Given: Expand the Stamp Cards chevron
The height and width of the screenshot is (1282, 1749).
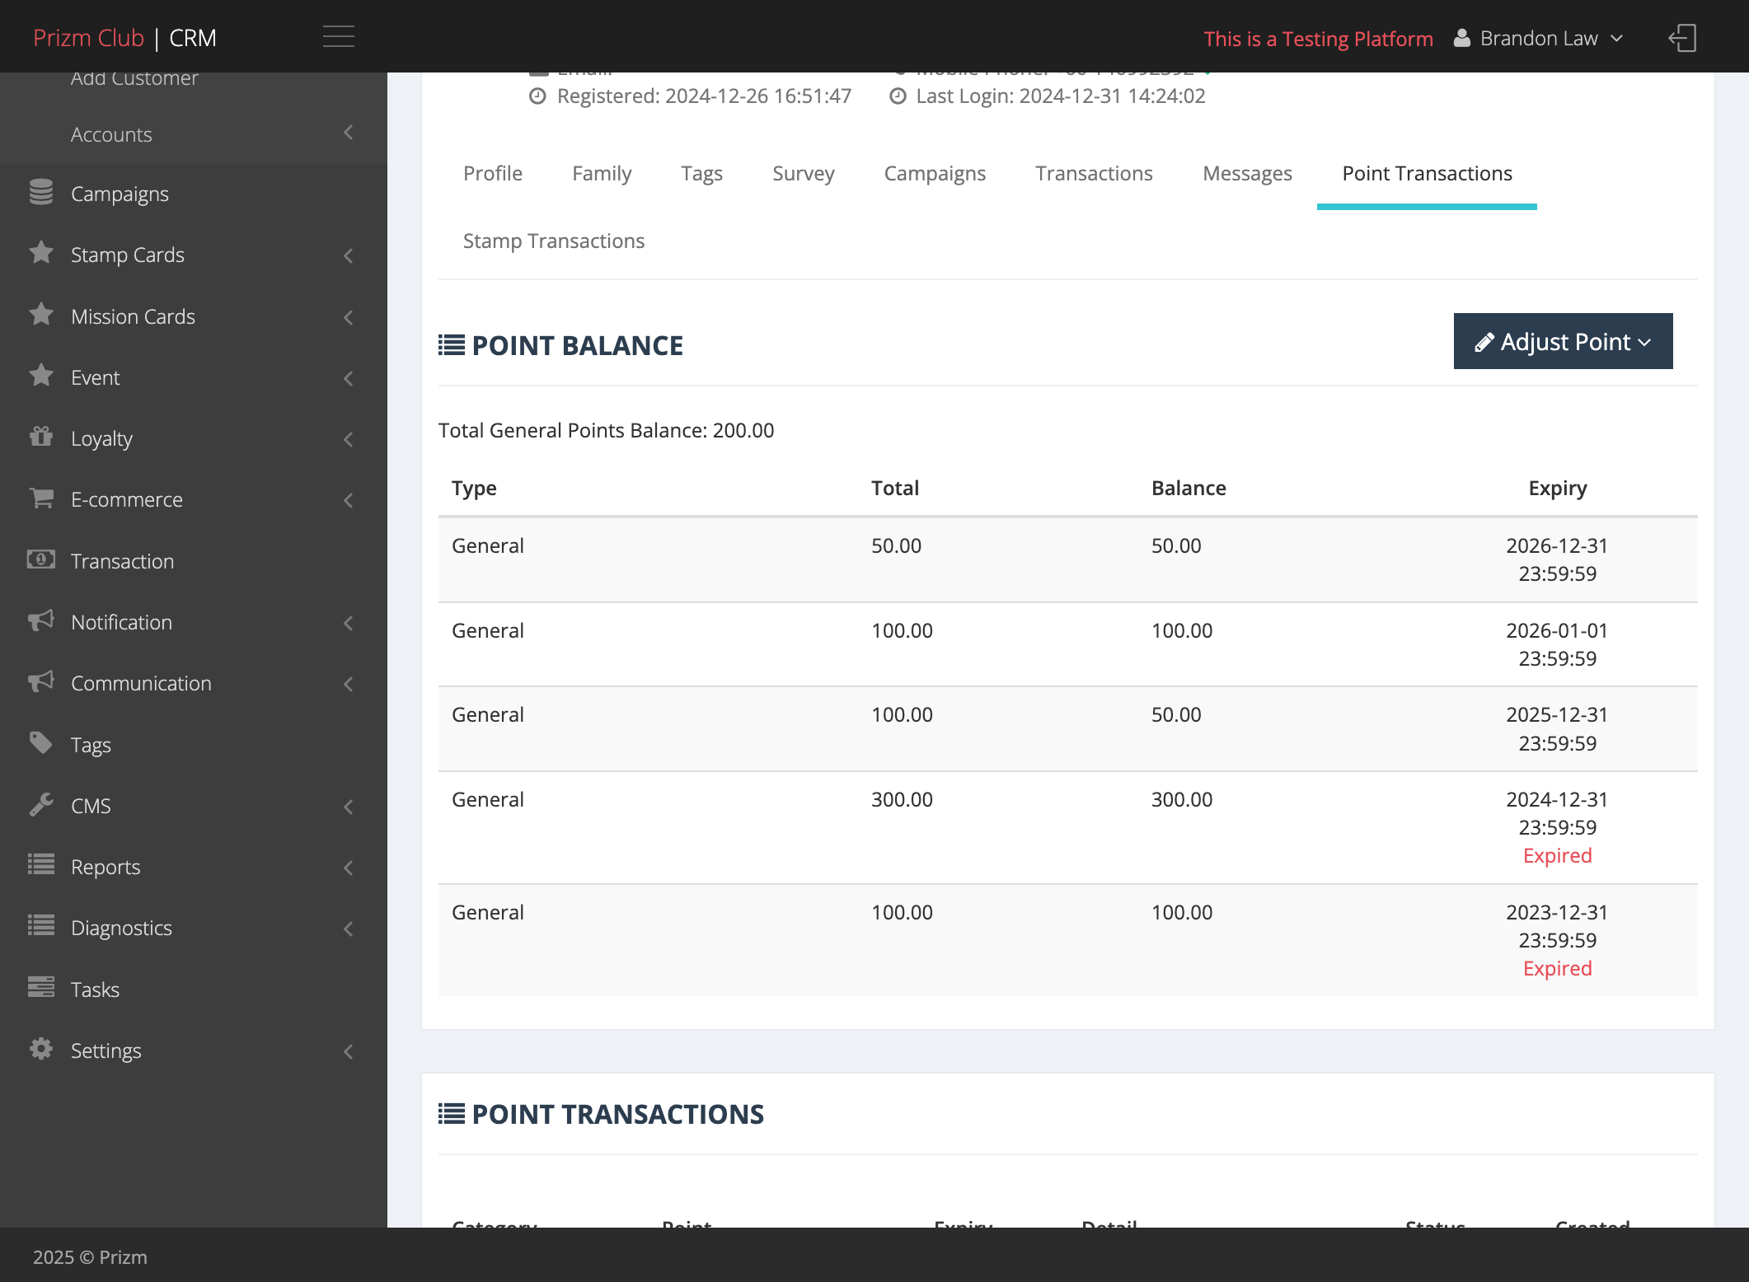Looking at the screenshot, I should 349,255.
